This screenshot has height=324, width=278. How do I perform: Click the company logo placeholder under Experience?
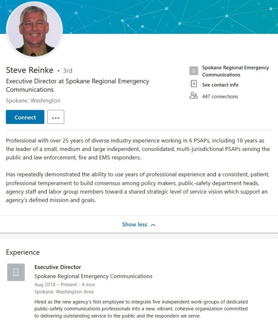pos(16,272)
